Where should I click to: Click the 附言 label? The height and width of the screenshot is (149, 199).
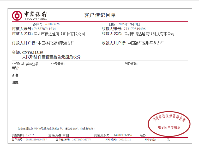15,83
